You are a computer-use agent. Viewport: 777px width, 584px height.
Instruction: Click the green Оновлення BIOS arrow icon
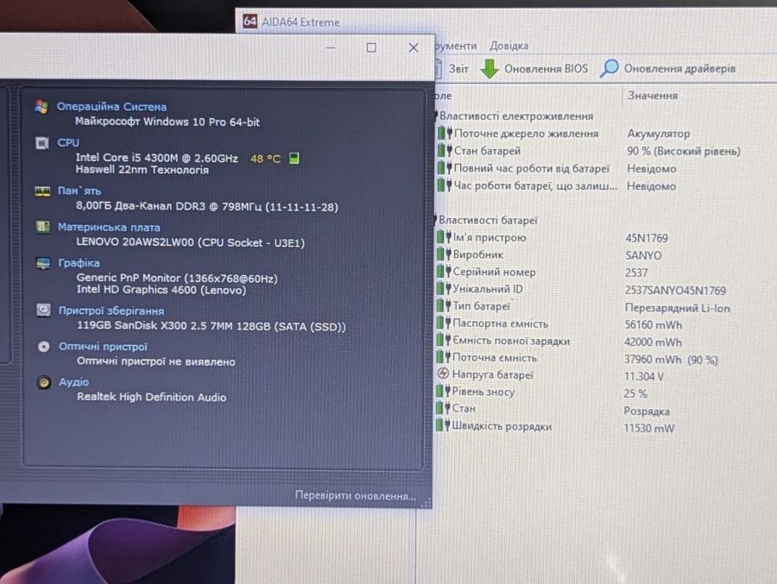[490, 69]
